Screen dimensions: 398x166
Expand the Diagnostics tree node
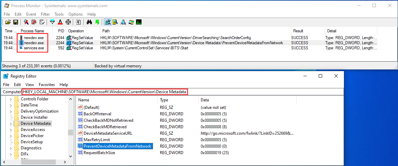[x=11, y=148]
